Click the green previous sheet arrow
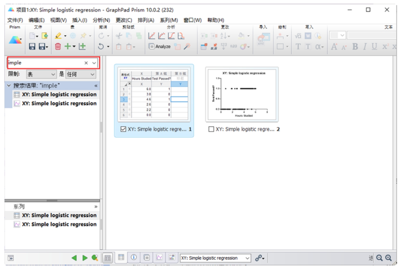The height and width of the screenshot is (270, 401). click(x=74, y=258)
